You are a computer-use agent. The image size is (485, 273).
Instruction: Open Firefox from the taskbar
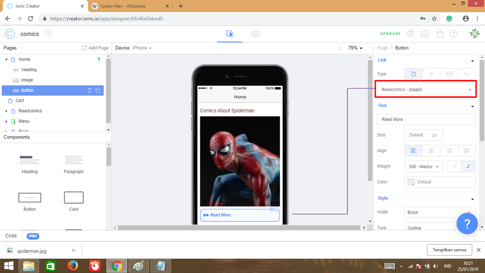click(x=73, y=266)
